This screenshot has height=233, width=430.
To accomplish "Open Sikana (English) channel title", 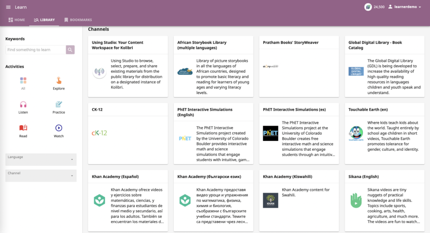I will coord(364,177).
